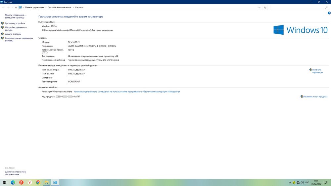The width and height of the screenshot is (331, 186).
Task: Open Дополнительные параметры системы link
Action: click(19, 39)
